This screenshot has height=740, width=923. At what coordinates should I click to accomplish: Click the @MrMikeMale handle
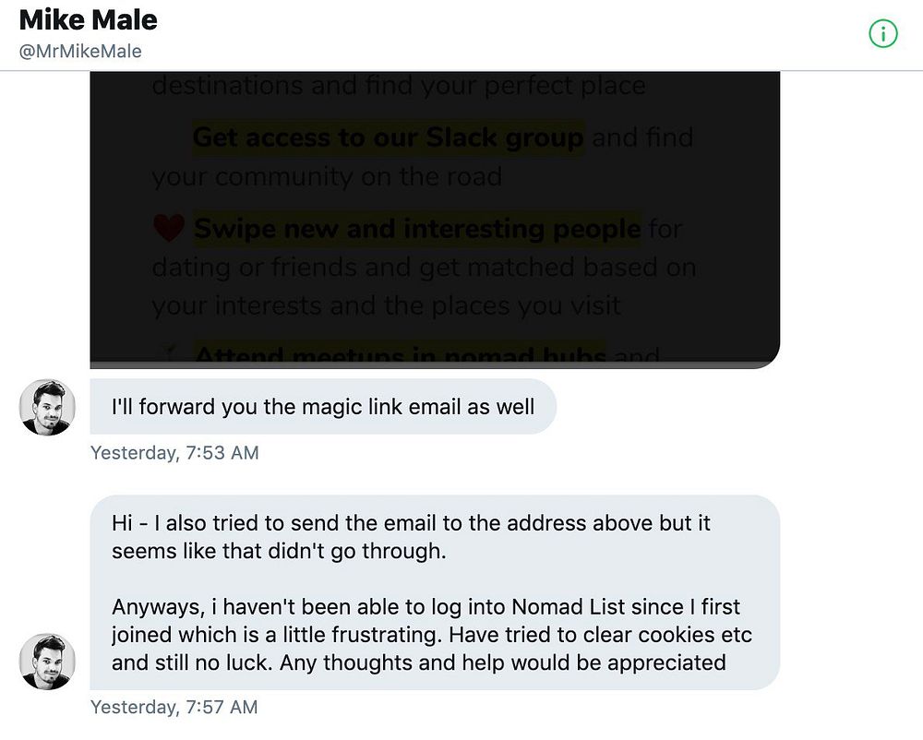tap(80, 51)
